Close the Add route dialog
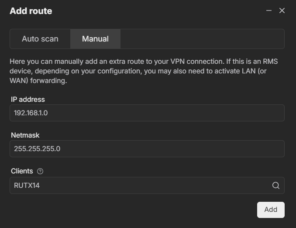 [x=282, y=10]
